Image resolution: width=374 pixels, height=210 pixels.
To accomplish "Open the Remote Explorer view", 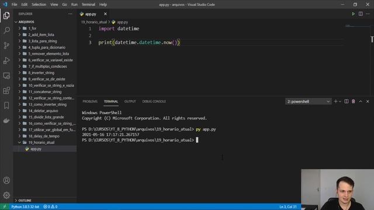I will coord(6,75).
